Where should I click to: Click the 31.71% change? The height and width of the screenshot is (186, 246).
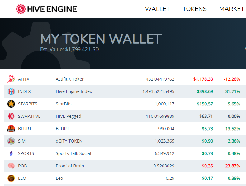233,91
